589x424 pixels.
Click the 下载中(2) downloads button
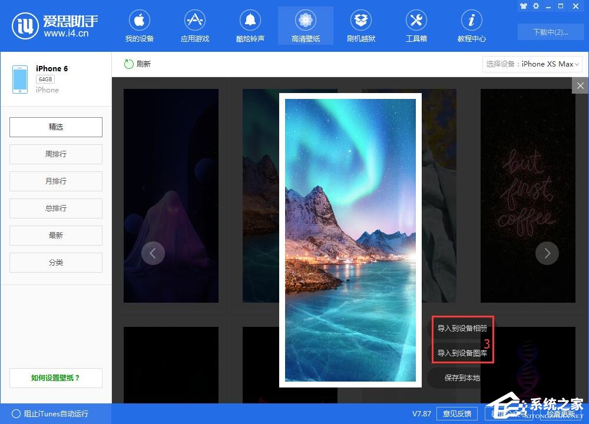point(550,32)
